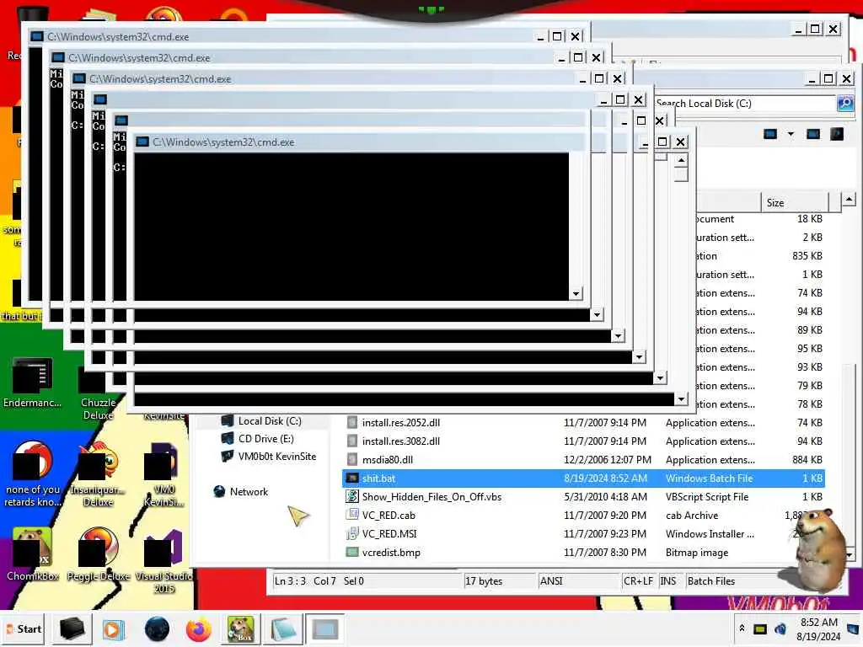
Task: Toggle the preview pane icon in Explorer
Action: point(813,134)
